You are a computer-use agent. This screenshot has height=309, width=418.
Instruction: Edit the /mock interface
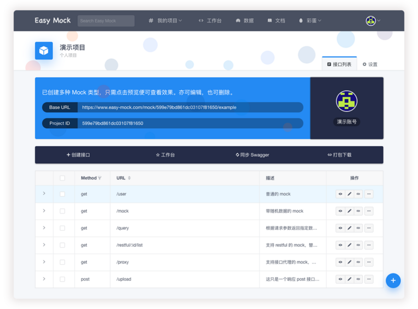point(349,211)
